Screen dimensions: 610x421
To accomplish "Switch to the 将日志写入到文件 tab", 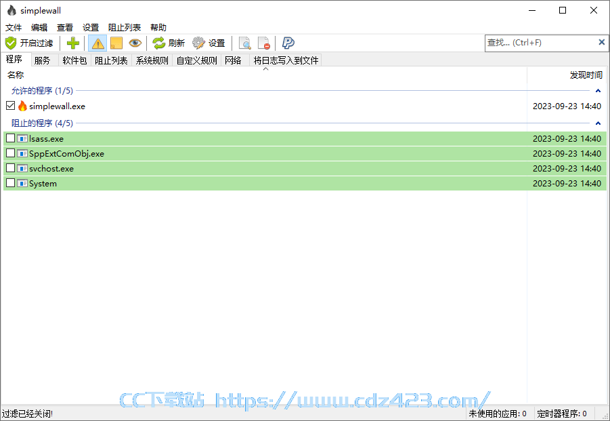I will 286,60.
